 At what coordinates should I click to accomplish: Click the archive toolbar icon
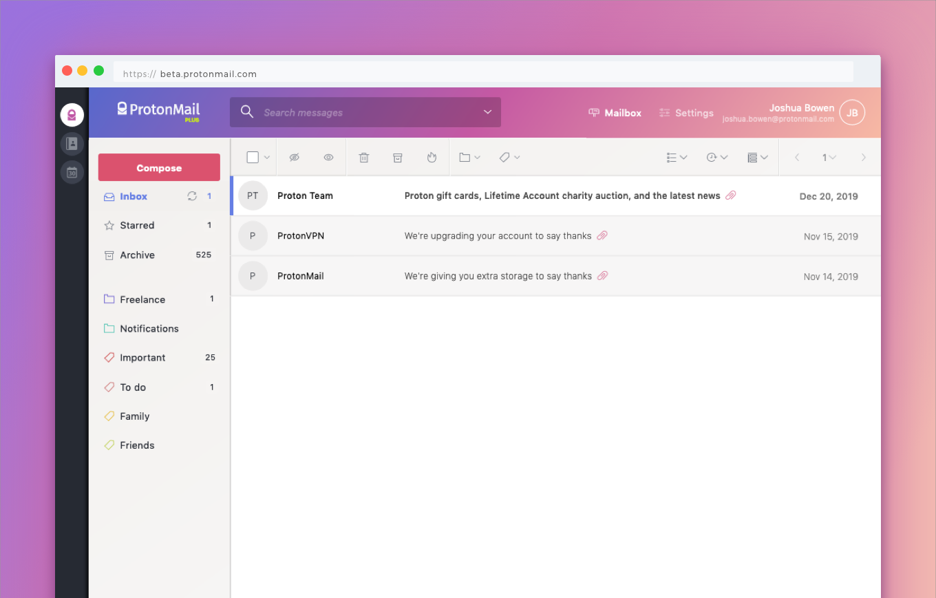pos(397,158)
